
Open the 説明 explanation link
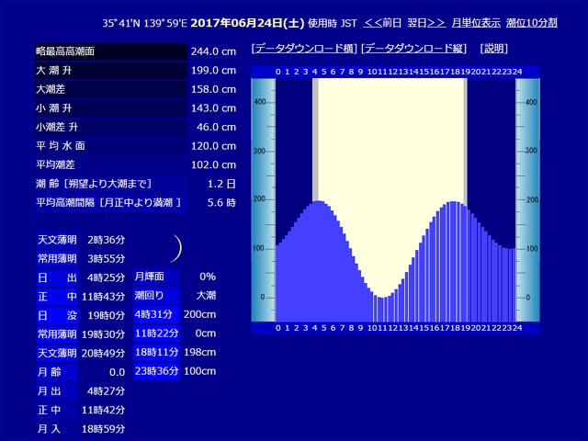494,49
